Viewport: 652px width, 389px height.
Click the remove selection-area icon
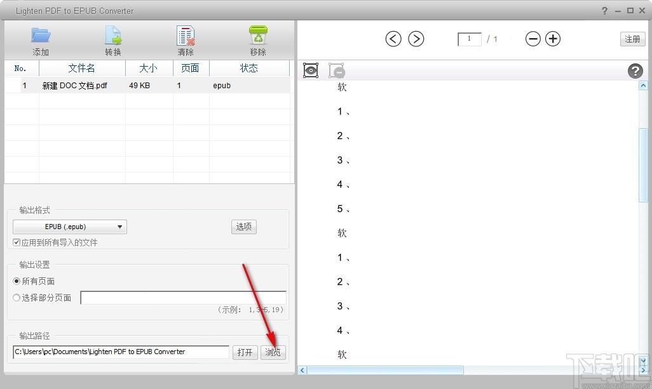[336, 70]
